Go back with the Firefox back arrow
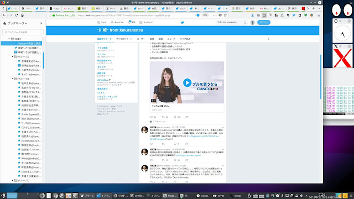Viewport: 354px width, 199px height. point(4,15)
